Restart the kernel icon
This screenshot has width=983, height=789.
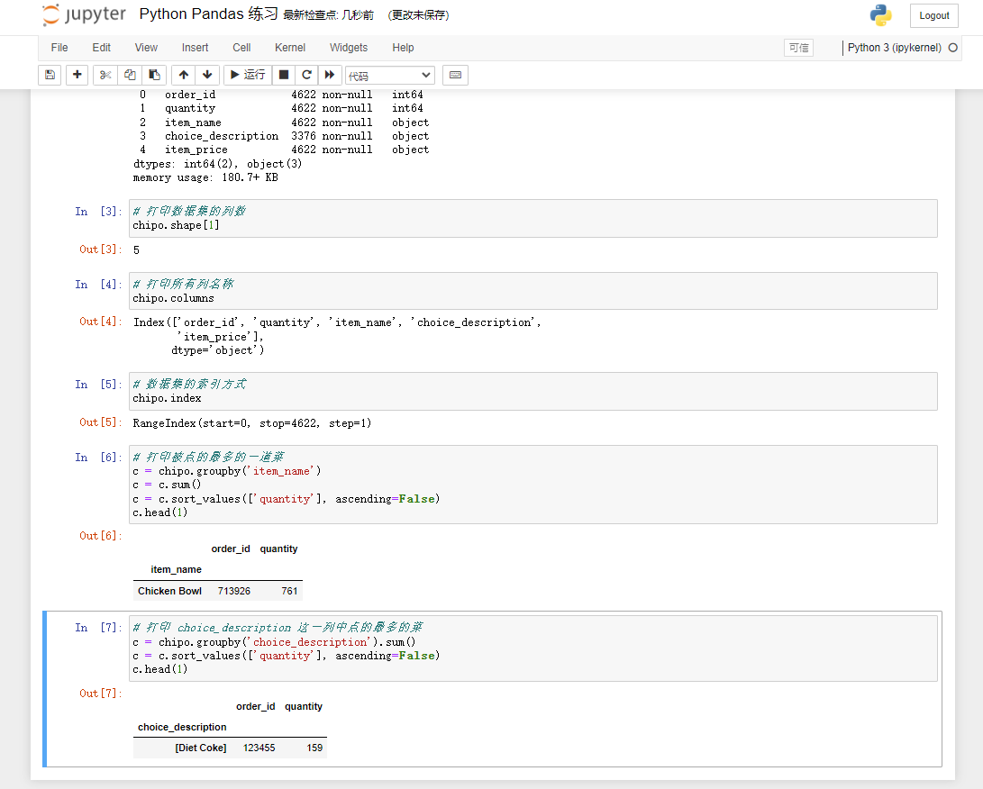306,75
